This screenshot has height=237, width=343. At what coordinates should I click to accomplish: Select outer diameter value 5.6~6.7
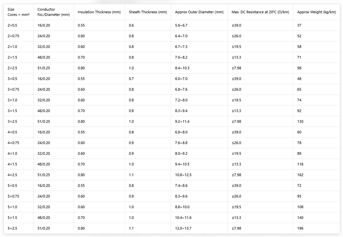coord(181,25)
